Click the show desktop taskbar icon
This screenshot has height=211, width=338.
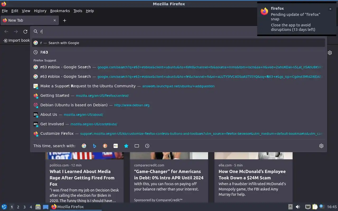46,207
